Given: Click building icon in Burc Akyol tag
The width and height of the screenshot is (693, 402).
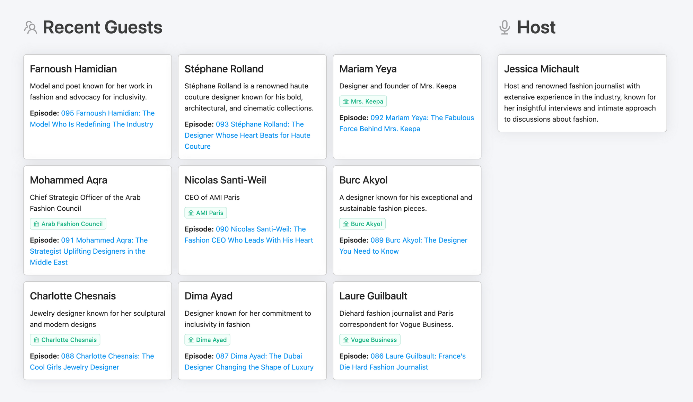Looking at the screenshot, I should pos(346,224).
